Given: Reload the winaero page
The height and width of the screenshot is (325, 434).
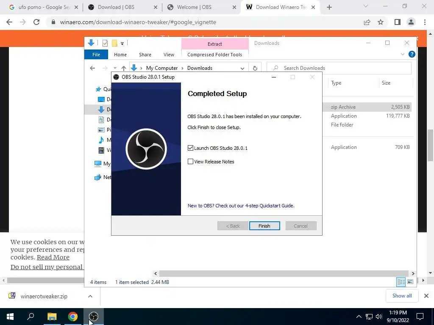Looking at the screenshot, I should (x=36, y=22).
